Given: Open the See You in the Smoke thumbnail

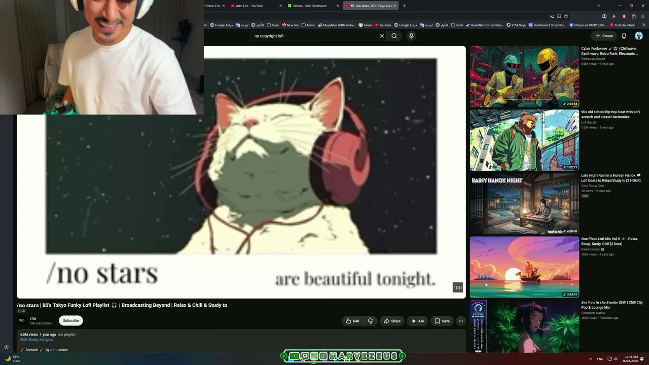Looking at the screenshot, I should tap(524, 326).
